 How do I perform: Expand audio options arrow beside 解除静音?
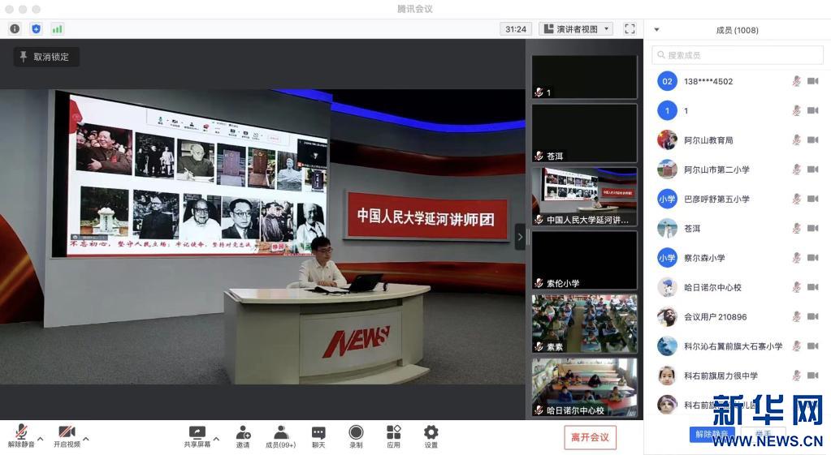pos(41,439)
